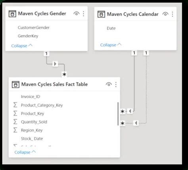Open more options for Maven Cycles Calendar
The height and width of the screenshot is (170, 188).
[173, 14]
